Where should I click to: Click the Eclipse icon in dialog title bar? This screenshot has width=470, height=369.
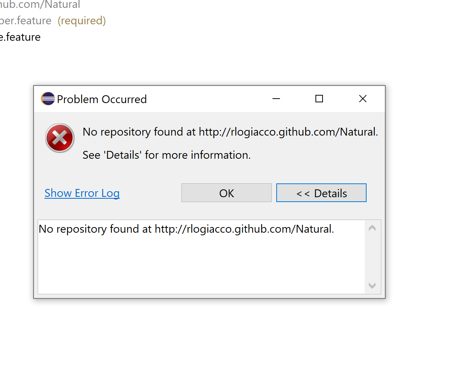point(48,99)
